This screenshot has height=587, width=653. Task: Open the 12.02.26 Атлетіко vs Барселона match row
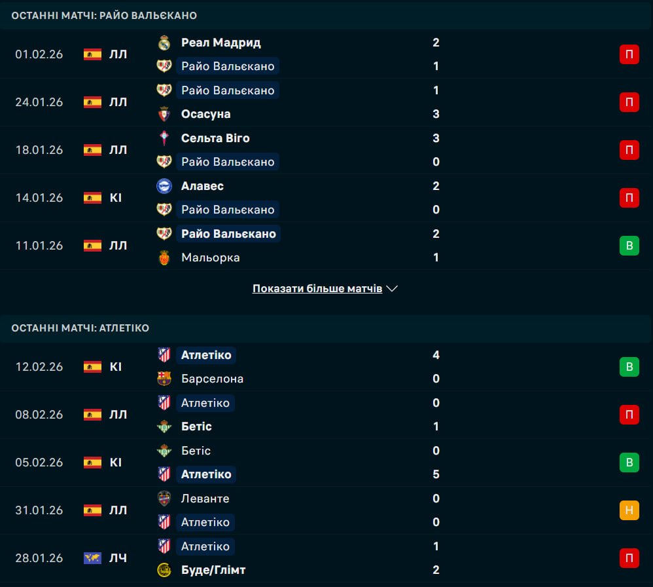327,367
